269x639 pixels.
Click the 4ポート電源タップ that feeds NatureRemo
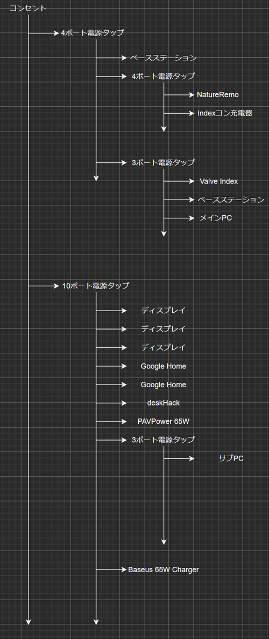164,76
